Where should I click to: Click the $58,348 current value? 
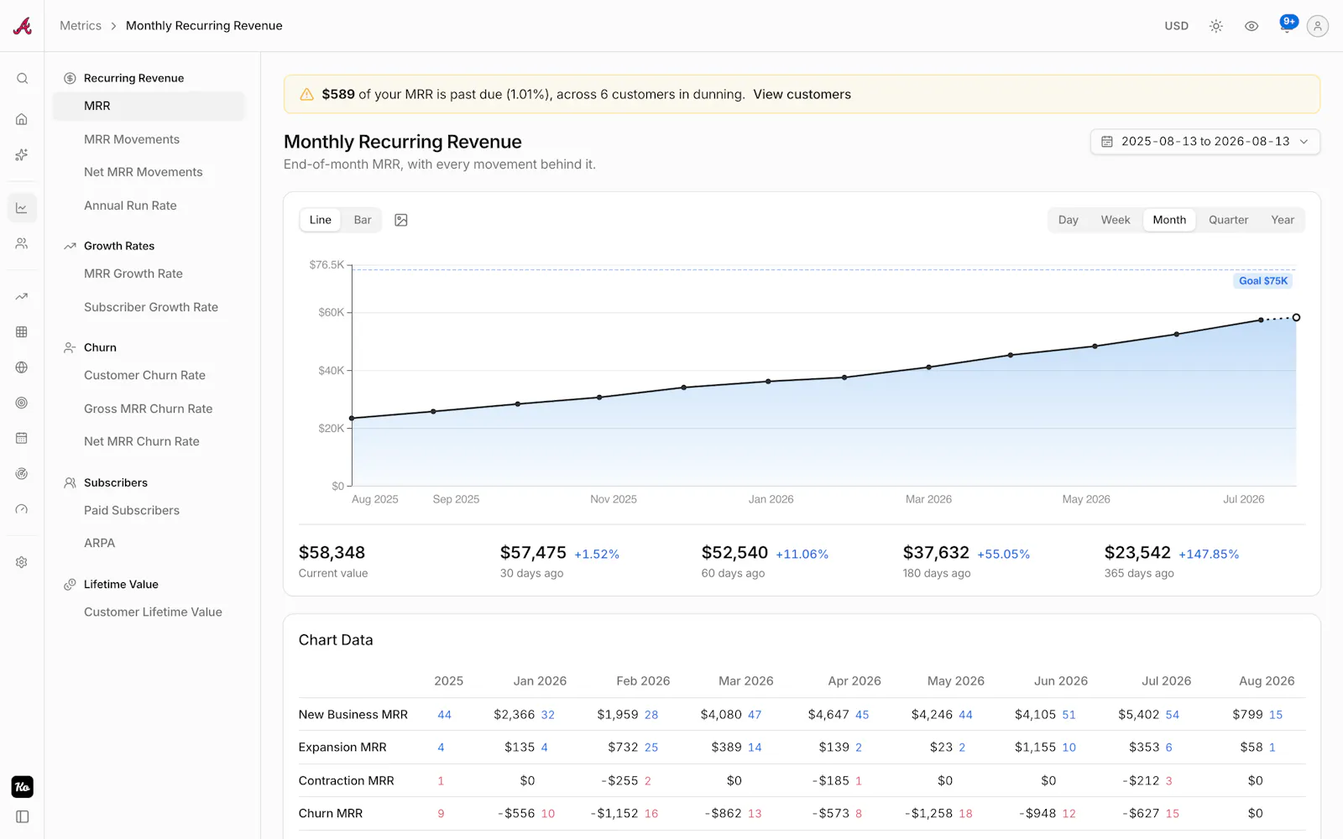pos(332,553)
